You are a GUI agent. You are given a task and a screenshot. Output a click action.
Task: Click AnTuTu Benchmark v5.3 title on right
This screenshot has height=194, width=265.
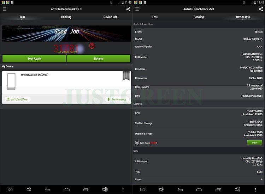(x=199, y=9)
